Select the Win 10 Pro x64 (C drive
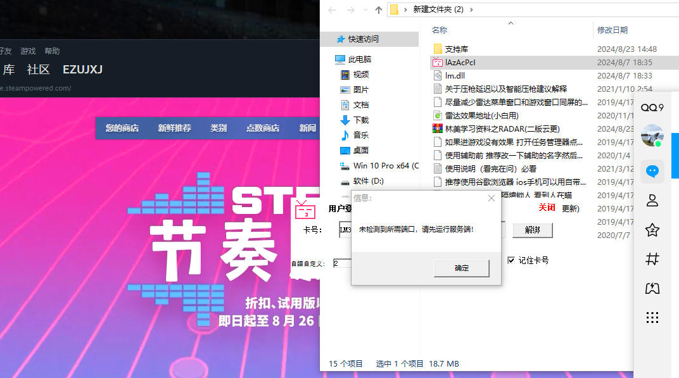This screenshot has height=378, width=679. click(385, 165)
